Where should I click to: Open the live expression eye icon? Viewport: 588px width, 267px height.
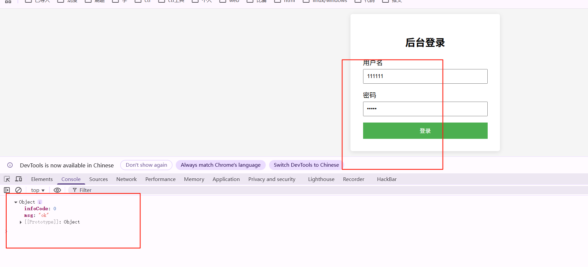pos(57,190)
